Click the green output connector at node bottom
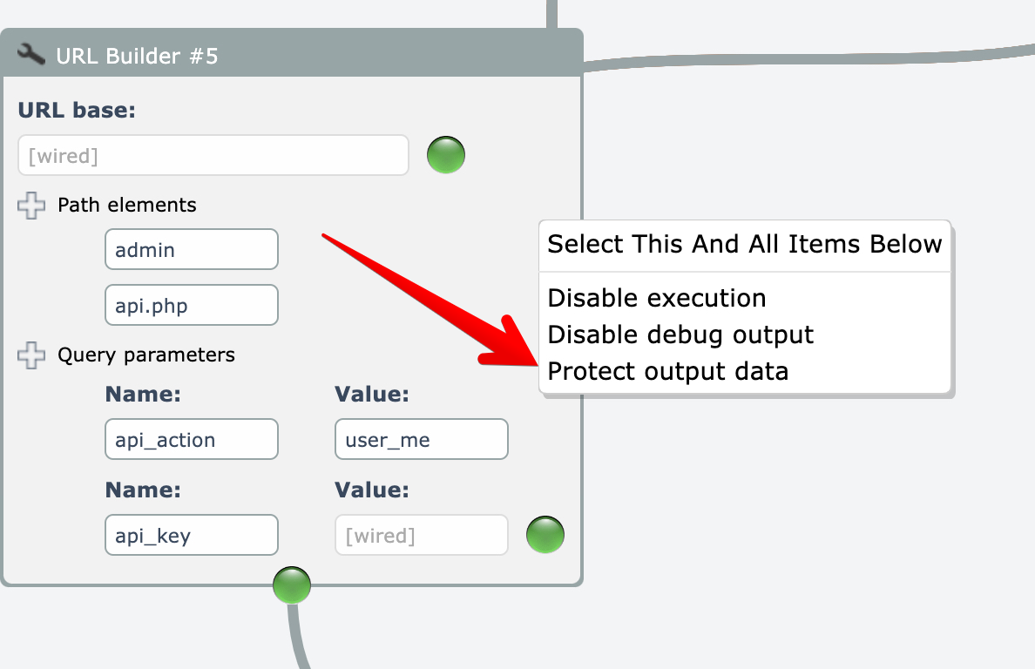Image resolution: width=1035 pixels, height=669 pixels. click(x=292, y=585)
